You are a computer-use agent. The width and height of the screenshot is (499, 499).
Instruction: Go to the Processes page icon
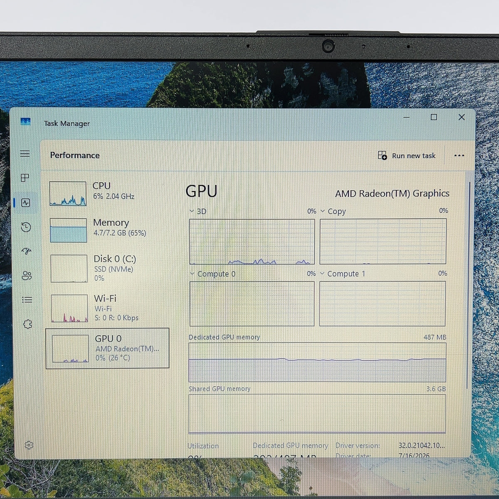[25, 178]
